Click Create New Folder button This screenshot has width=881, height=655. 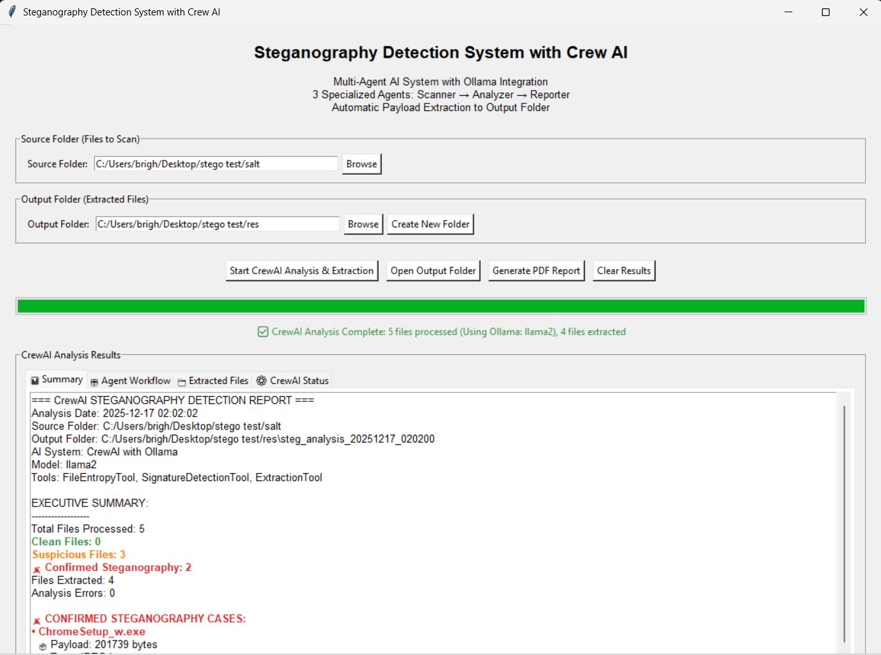tap(431, 225)
